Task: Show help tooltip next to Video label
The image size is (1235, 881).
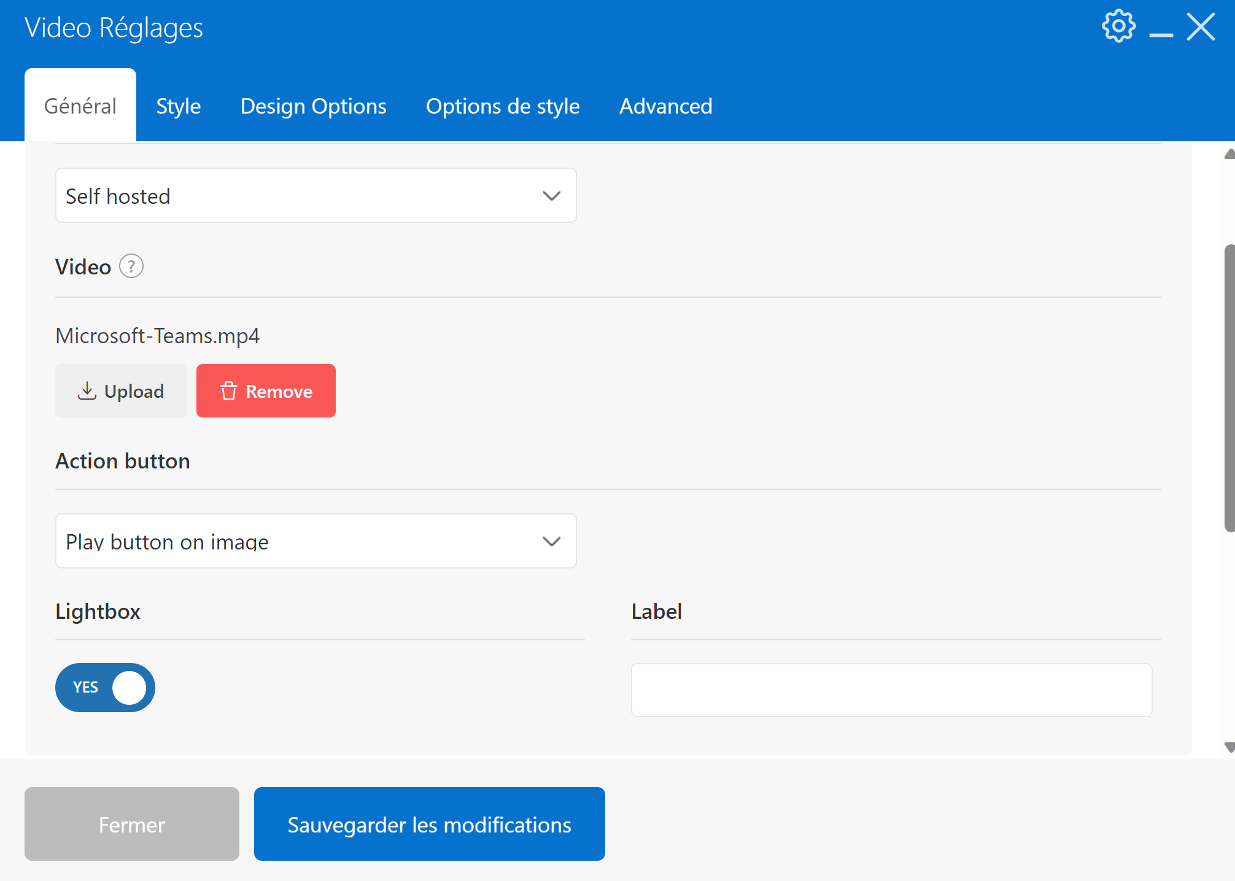Action: click(131, 266)
